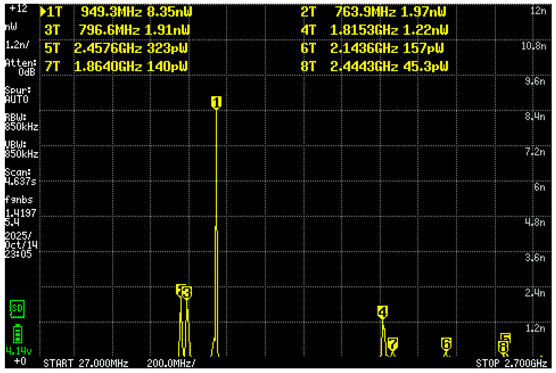556x373 pixels.
Task: Tap the 4T 1.8153GHz marker readout
Action: (374, 30)
